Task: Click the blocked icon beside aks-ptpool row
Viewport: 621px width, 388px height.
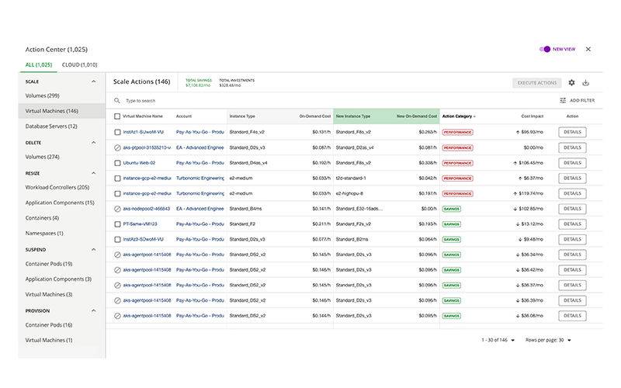Action: [x=117, y=147]
